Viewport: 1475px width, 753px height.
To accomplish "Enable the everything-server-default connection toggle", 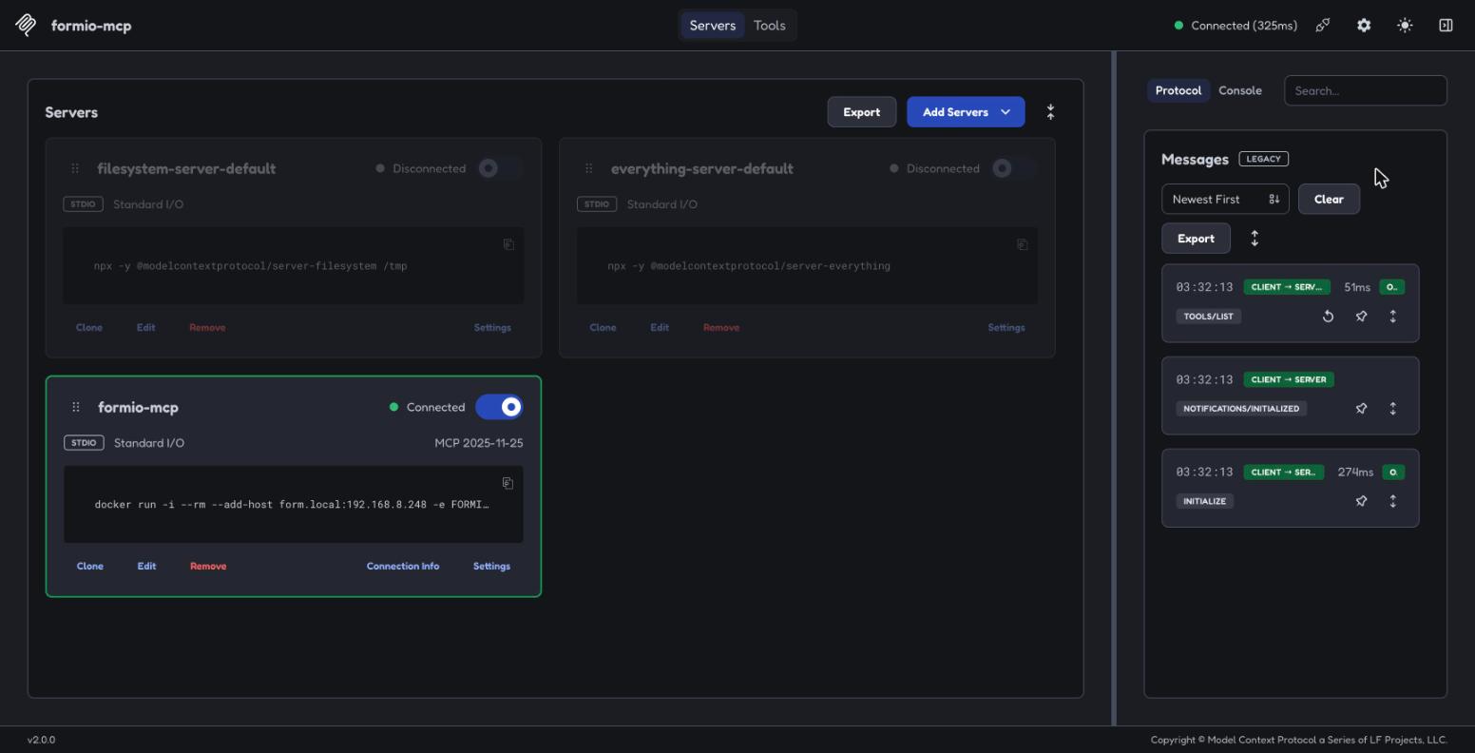I will tap(1013, 168).
